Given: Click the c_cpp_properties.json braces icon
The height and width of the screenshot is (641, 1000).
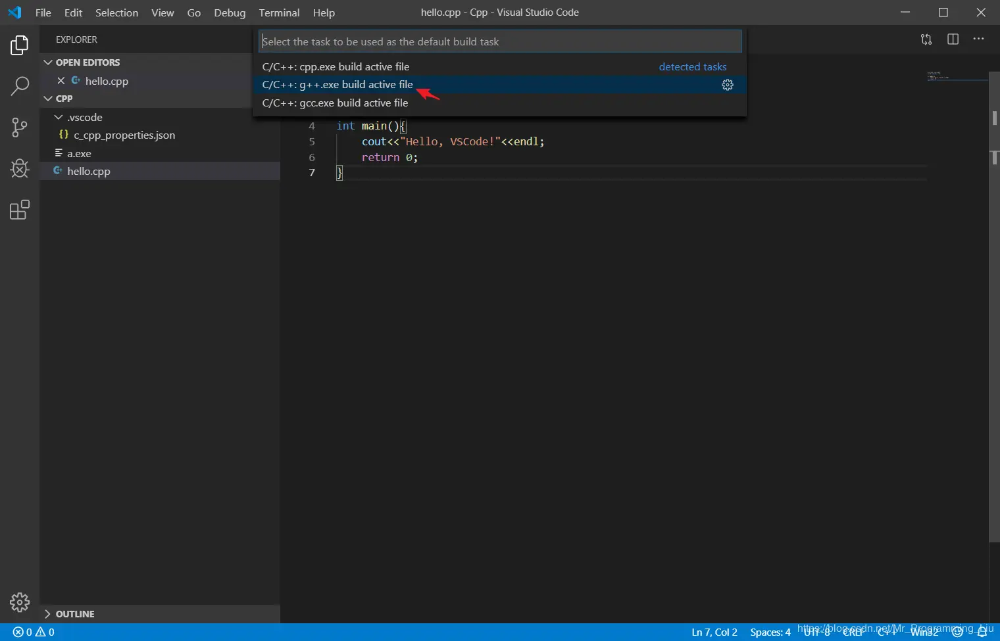Looking at the screenshot, I should click(x=64, y=135).
